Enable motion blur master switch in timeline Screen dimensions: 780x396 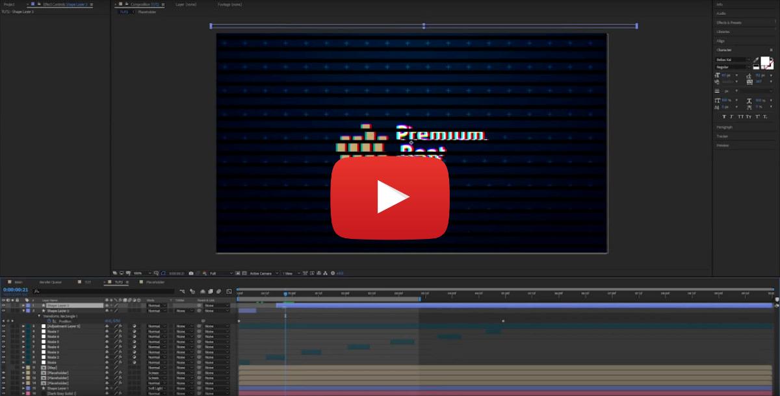210,291
